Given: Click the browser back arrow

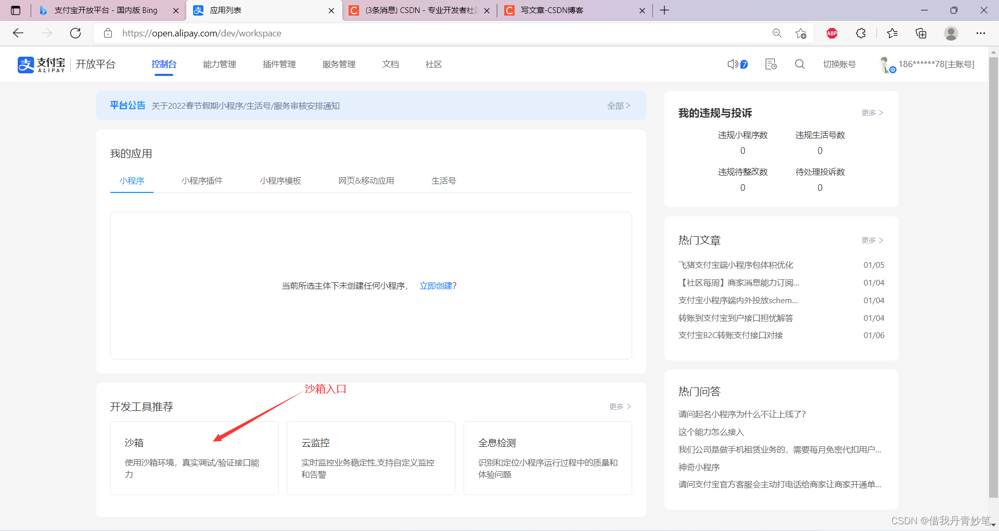Looking at the screenshot, I should tap(18, 33).
